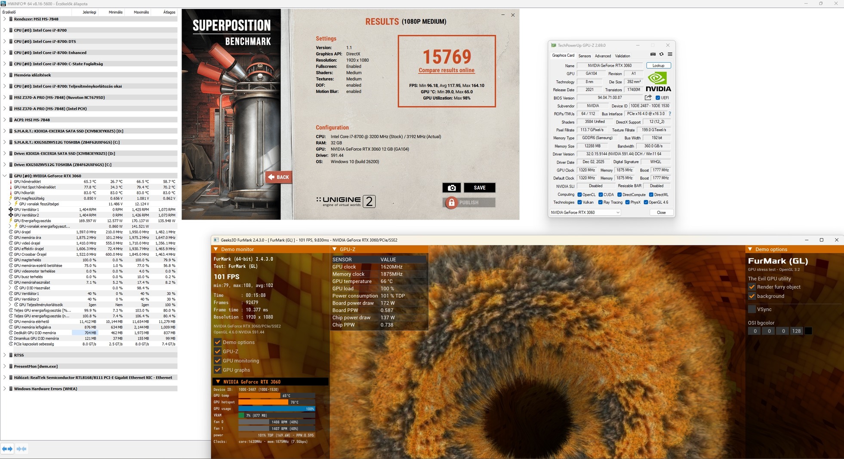Enable VSync in FurMark demo options

coord(752,309)
